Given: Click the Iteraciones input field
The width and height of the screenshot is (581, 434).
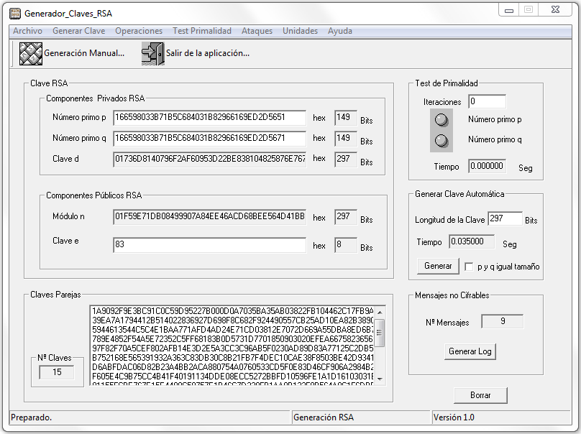Looking at the screenshot, I should 487,102.
